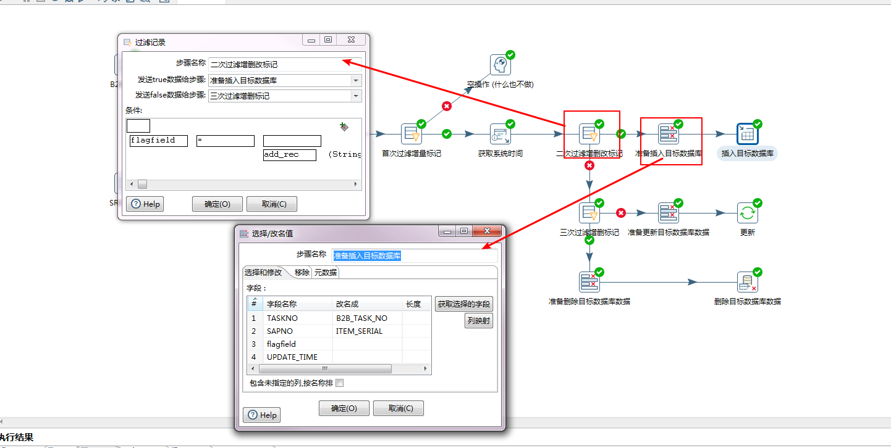The width and height of the screenshot is (891, 448).
Task: Click Help in the 选择/改名值 dialog
Action: (262, 415)
